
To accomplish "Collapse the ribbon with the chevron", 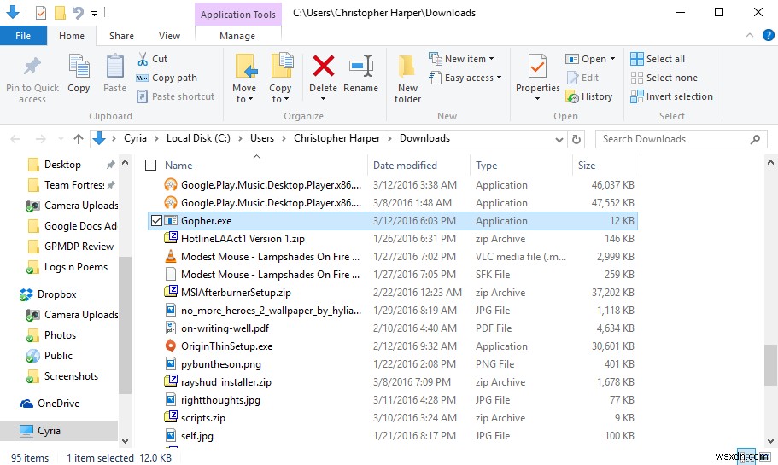I will 749,35.
